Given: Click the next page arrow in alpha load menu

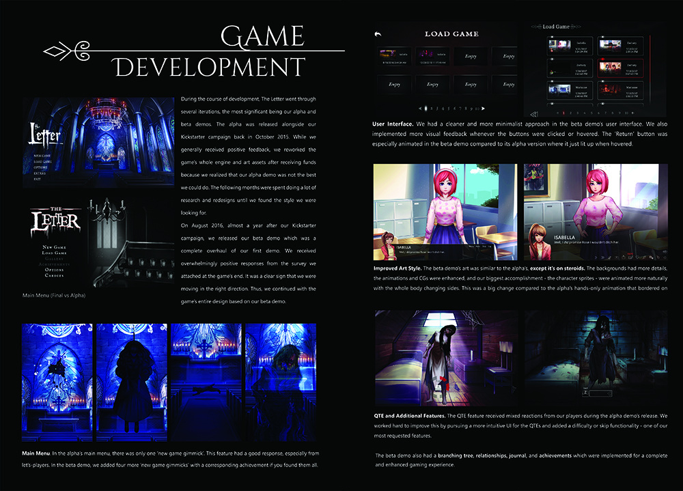Looking at the screenshot, I should tap(483, 108).
